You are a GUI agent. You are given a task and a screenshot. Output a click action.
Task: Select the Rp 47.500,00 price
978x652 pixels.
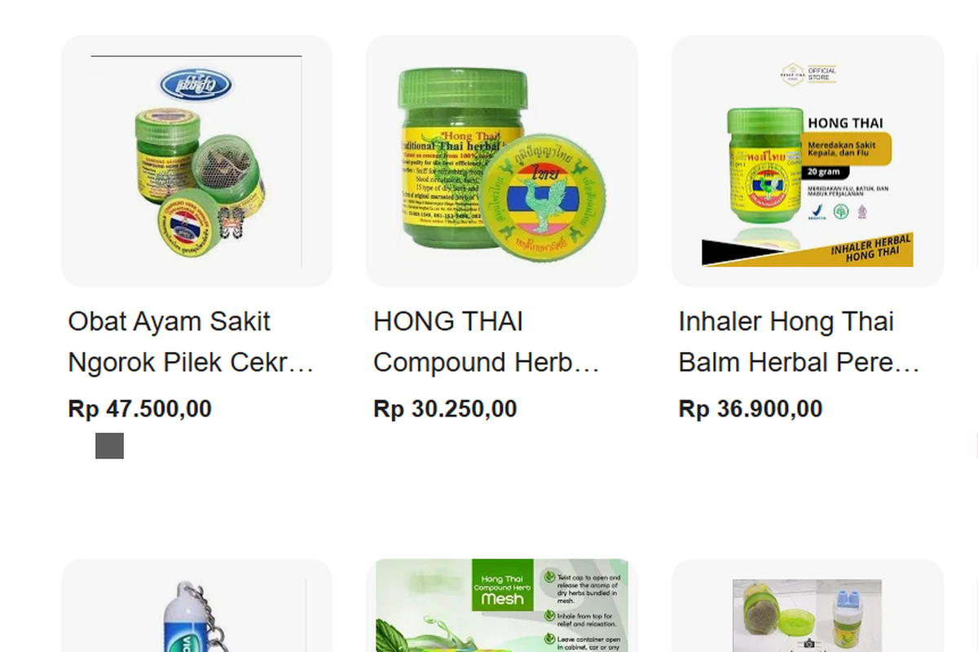[140, 409]
